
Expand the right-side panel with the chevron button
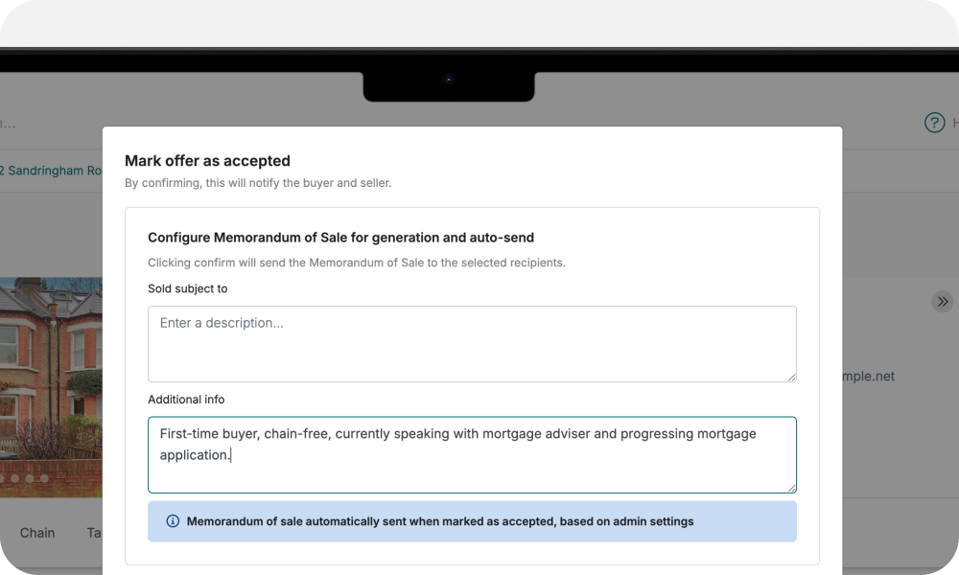(942, 301)
